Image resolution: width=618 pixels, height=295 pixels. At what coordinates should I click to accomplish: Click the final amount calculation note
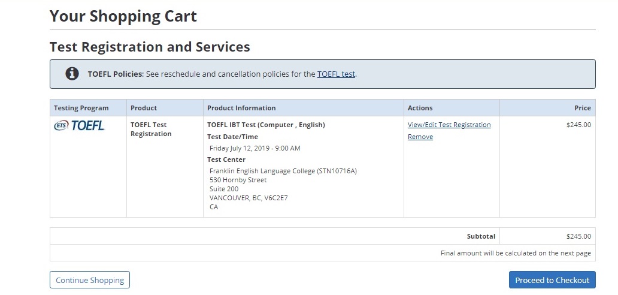[516, 253]
